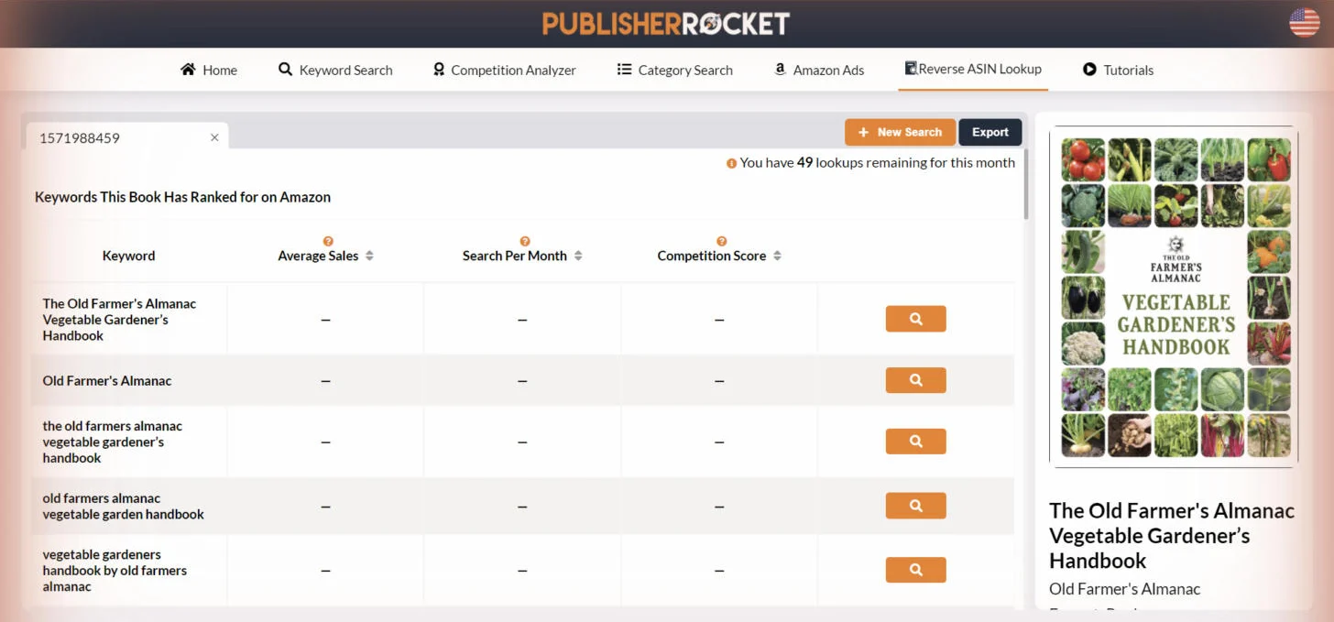Open the Category Search tab
This screenshot has width=1334, height=622.
(675, 70)
